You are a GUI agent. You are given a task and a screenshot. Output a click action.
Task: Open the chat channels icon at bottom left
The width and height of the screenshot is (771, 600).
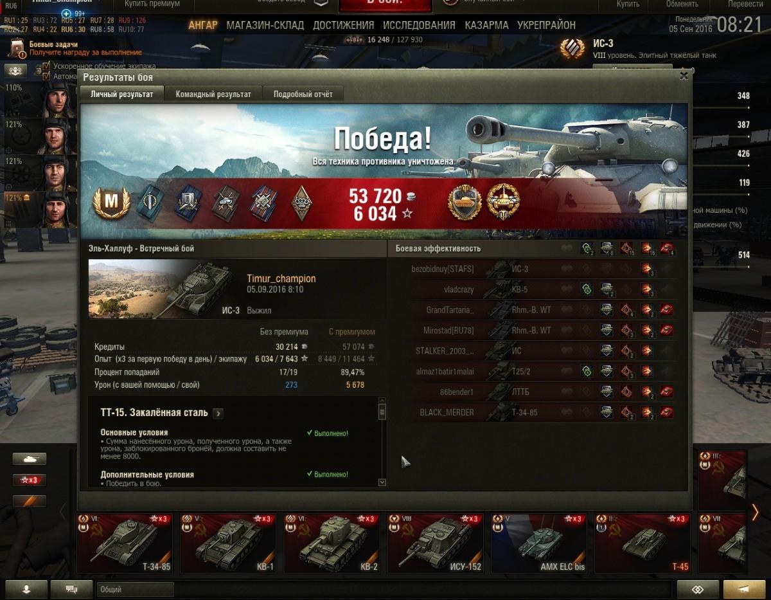tap(71, 589)
